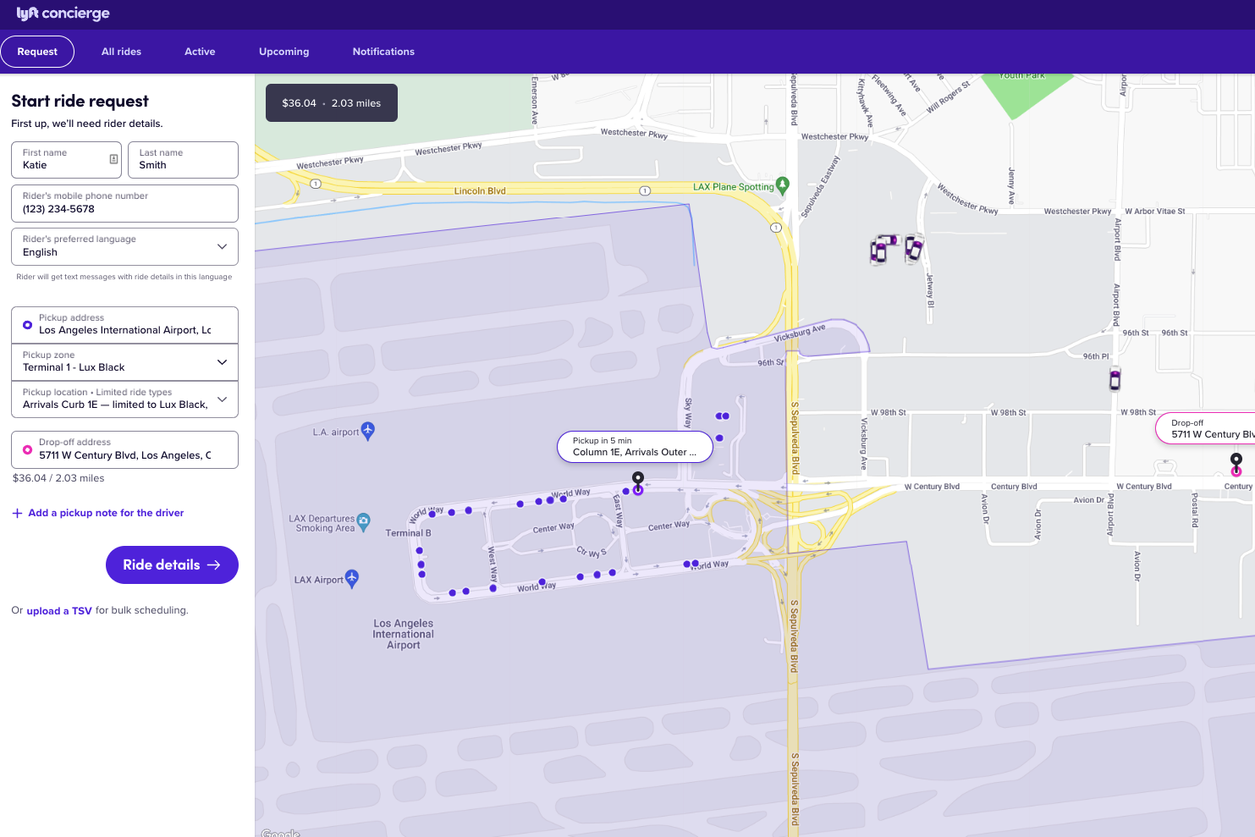Click the Google logo on the map
This screenshot has width=1255, height=837.
coord(281,833)
